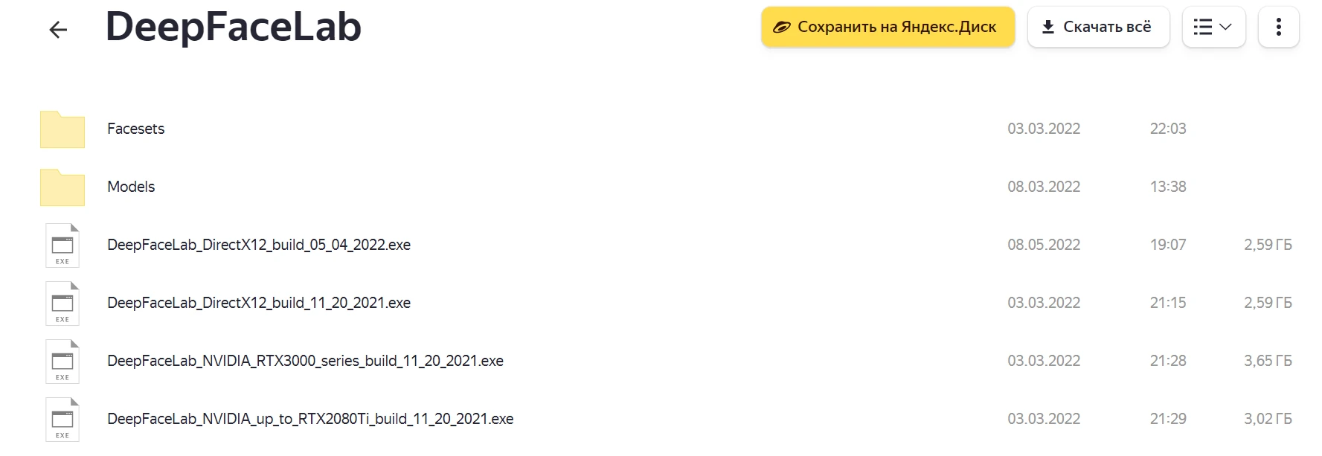The height and width of the screenshot is (456, 1322).
Task: Select the Models folder name
Action: [x=131, y=187]
